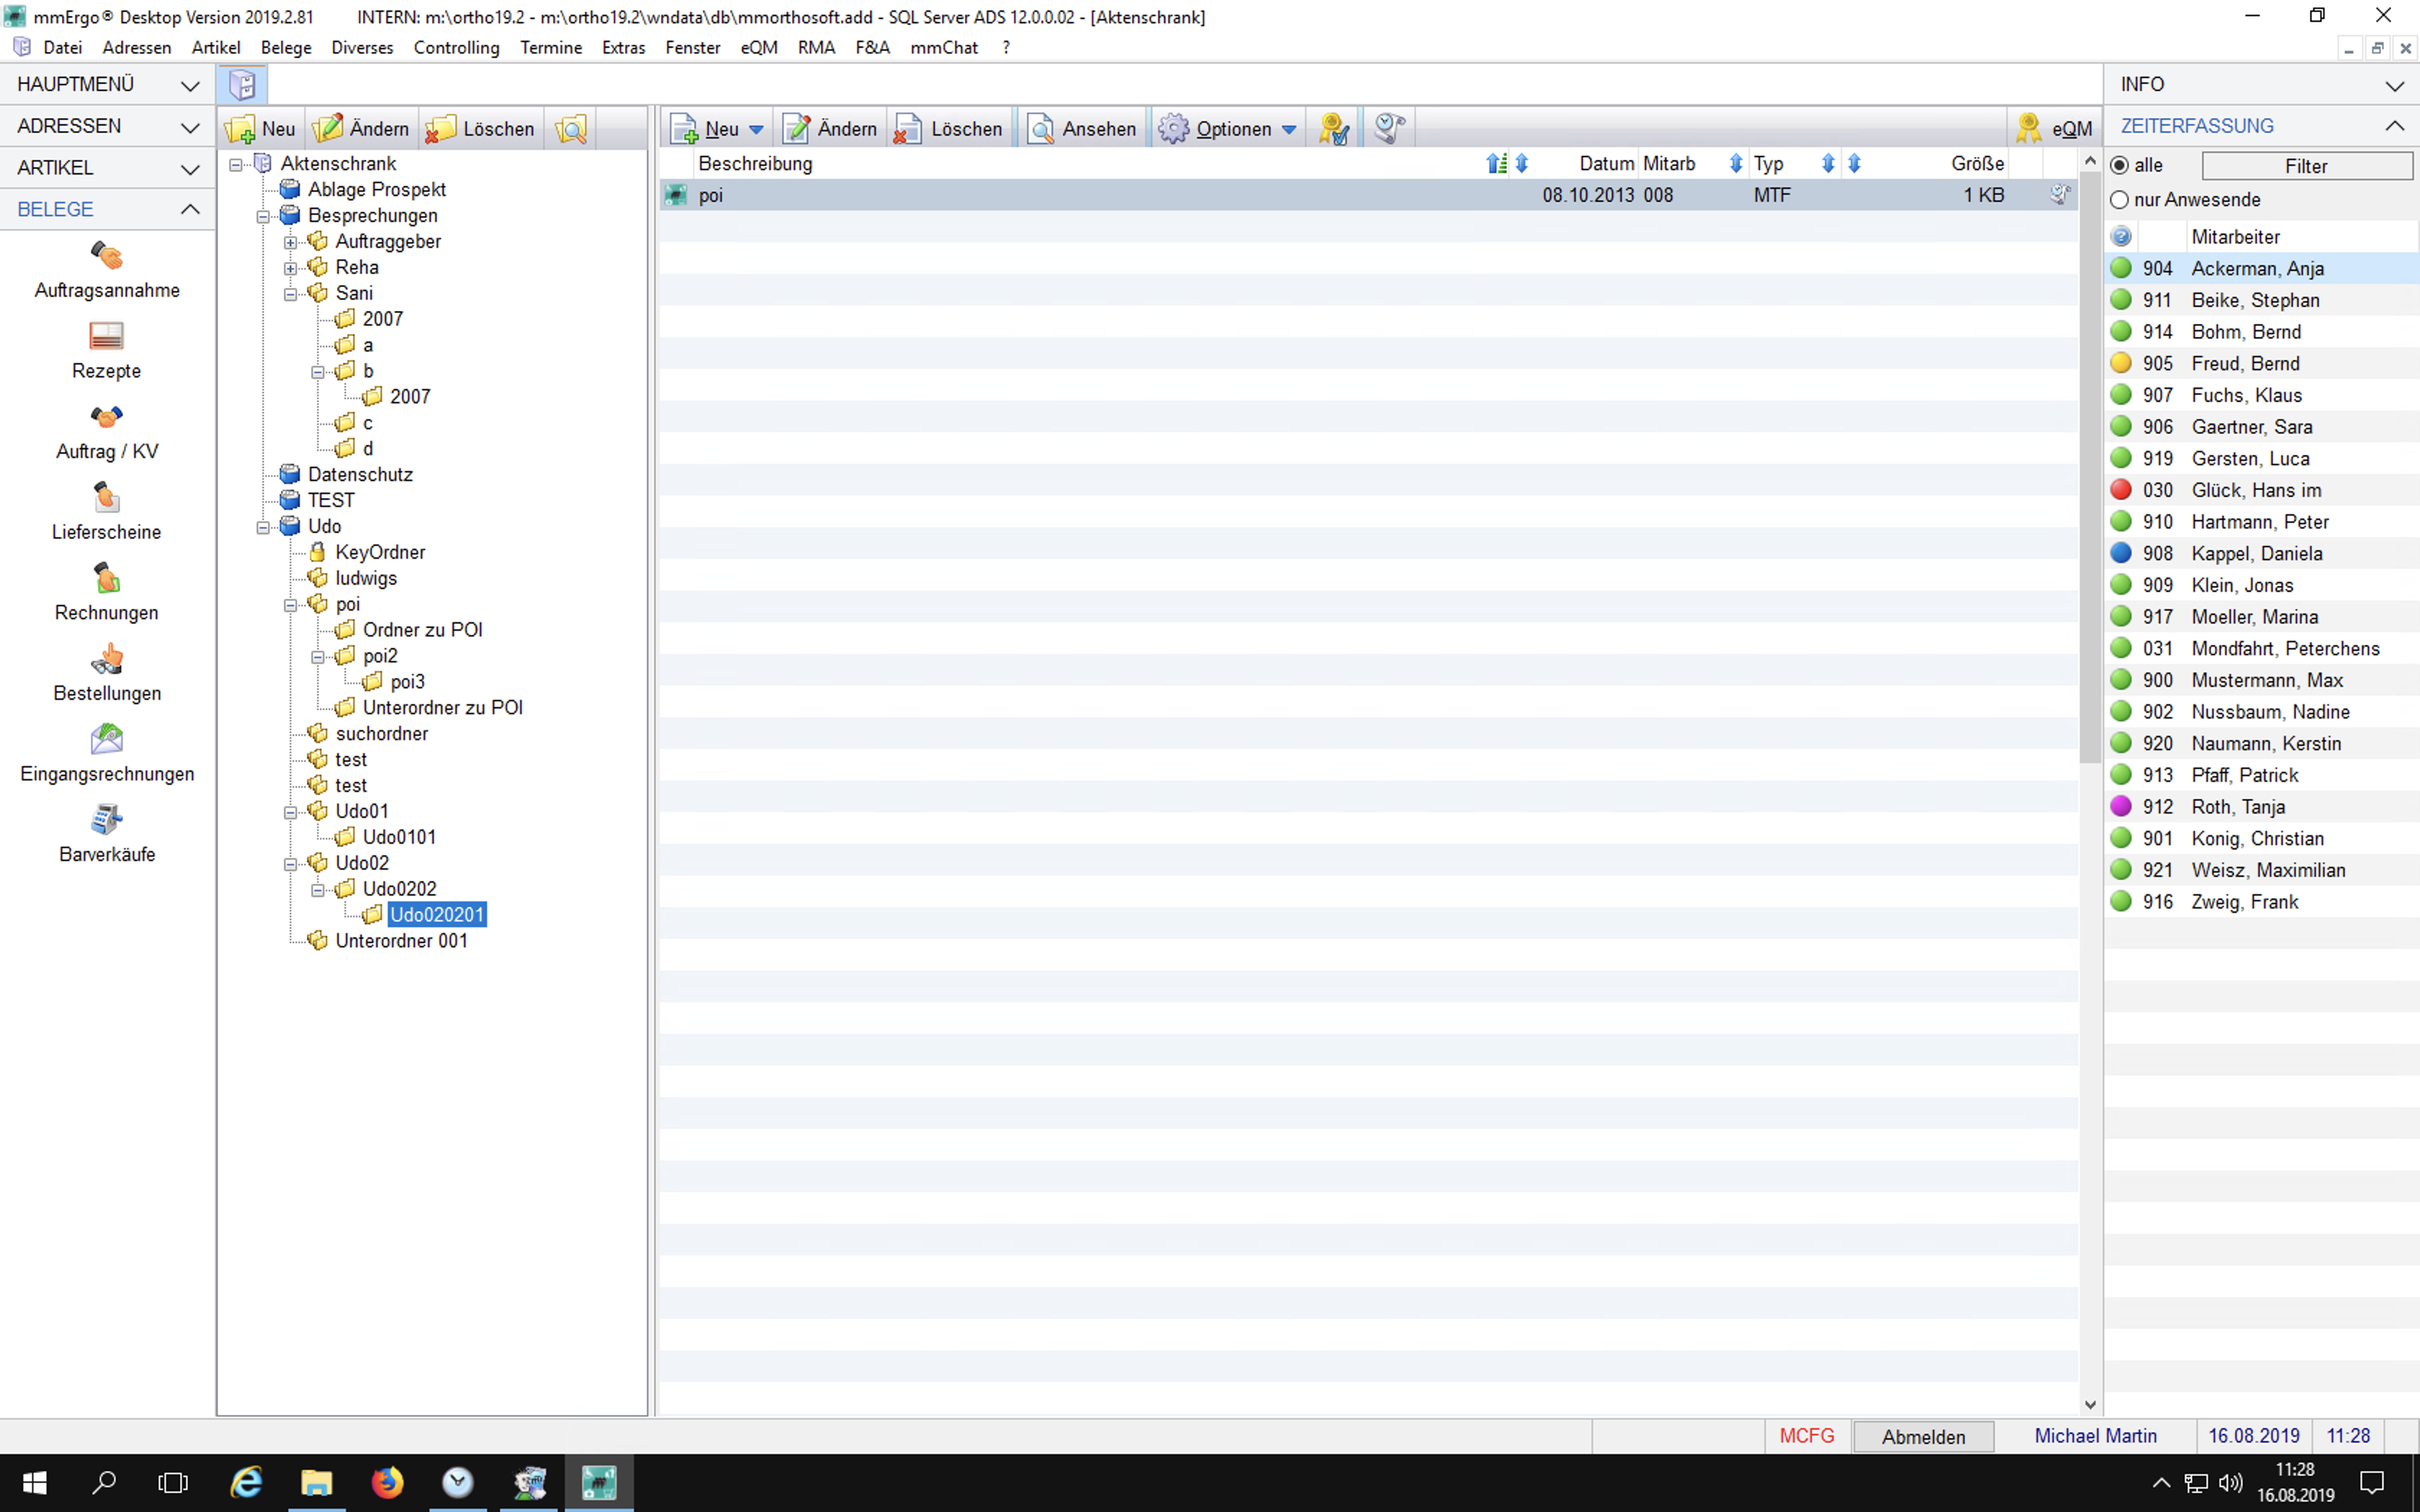Image resolution: width=2420 pixels, height=1512 pixels.
Task: Click the eQM award ribbon button
Action: pos(2054,129)
